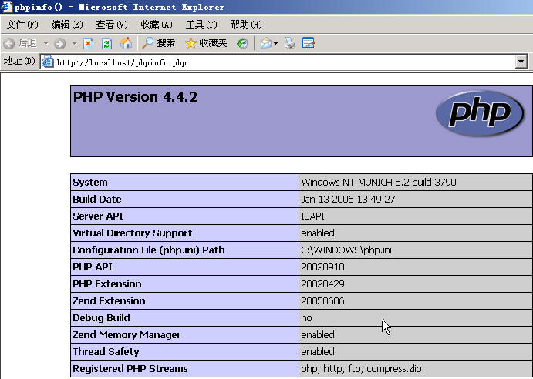Open the History clock icon
The image size is (533, 379).
(x=242, y=43)
